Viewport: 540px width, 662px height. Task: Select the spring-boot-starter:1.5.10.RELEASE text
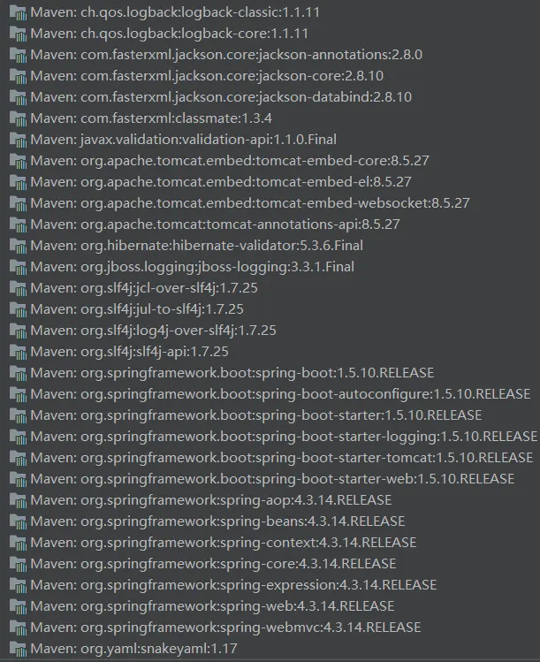click(x=256, y=415)
